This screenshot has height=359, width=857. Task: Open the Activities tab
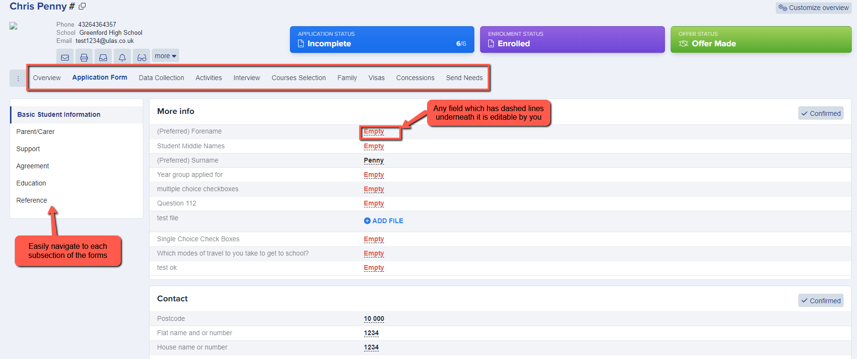point(209,78)
